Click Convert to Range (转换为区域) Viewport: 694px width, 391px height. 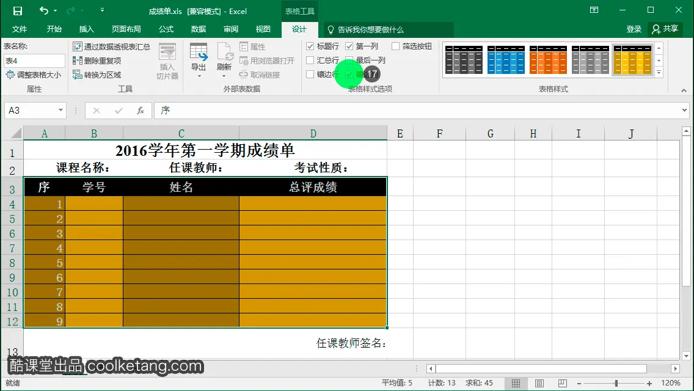click(x=97, y=75)
